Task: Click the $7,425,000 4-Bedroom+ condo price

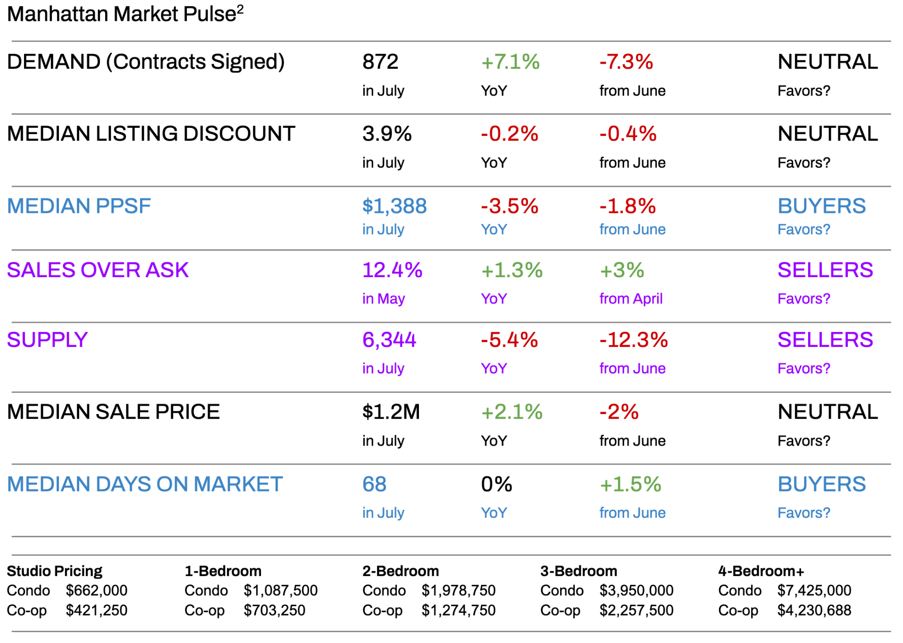Action: [814, 590]
